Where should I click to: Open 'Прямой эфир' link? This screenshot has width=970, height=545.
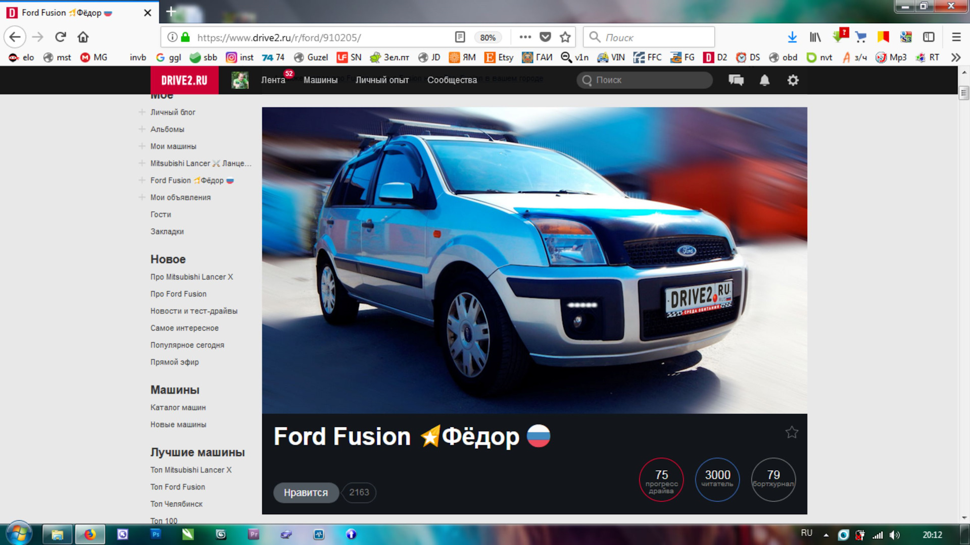[x=174, y=362]
